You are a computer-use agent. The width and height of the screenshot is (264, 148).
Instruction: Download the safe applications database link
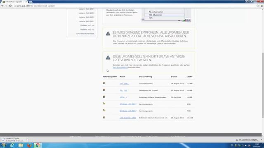click(123, 97)
